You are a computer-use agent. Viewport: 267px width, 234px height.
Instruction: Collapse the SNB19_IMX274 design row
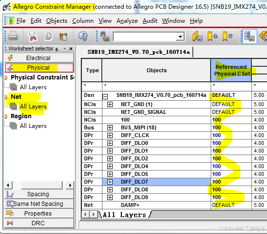(x=105, y=96)
